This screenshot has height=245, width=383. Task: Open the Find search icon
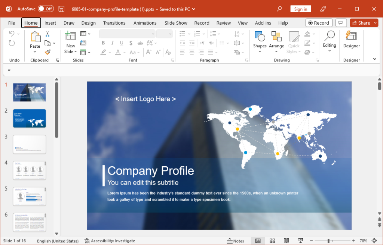tap(279, 9)
